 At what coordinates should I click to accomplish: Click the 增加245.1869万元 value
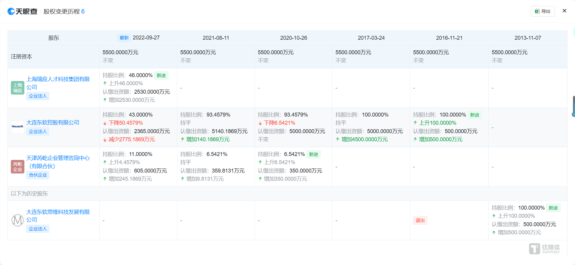(x=130, y=179)
